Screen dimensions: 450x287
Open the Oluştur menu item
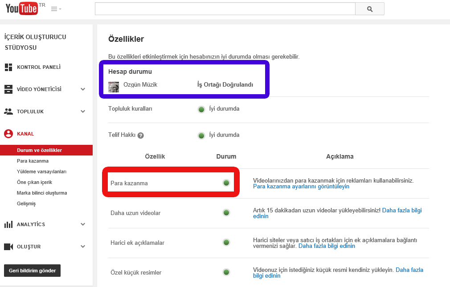[x=29, y=247]
